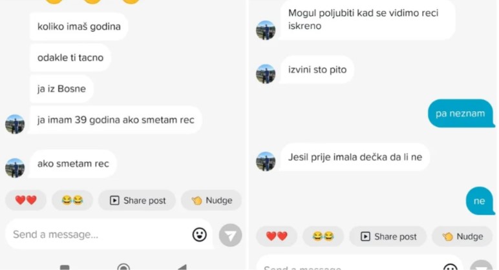The height and width of the screenshot is (270, 499).
Task: Tap Share post button in right chat
Action: 388,236
